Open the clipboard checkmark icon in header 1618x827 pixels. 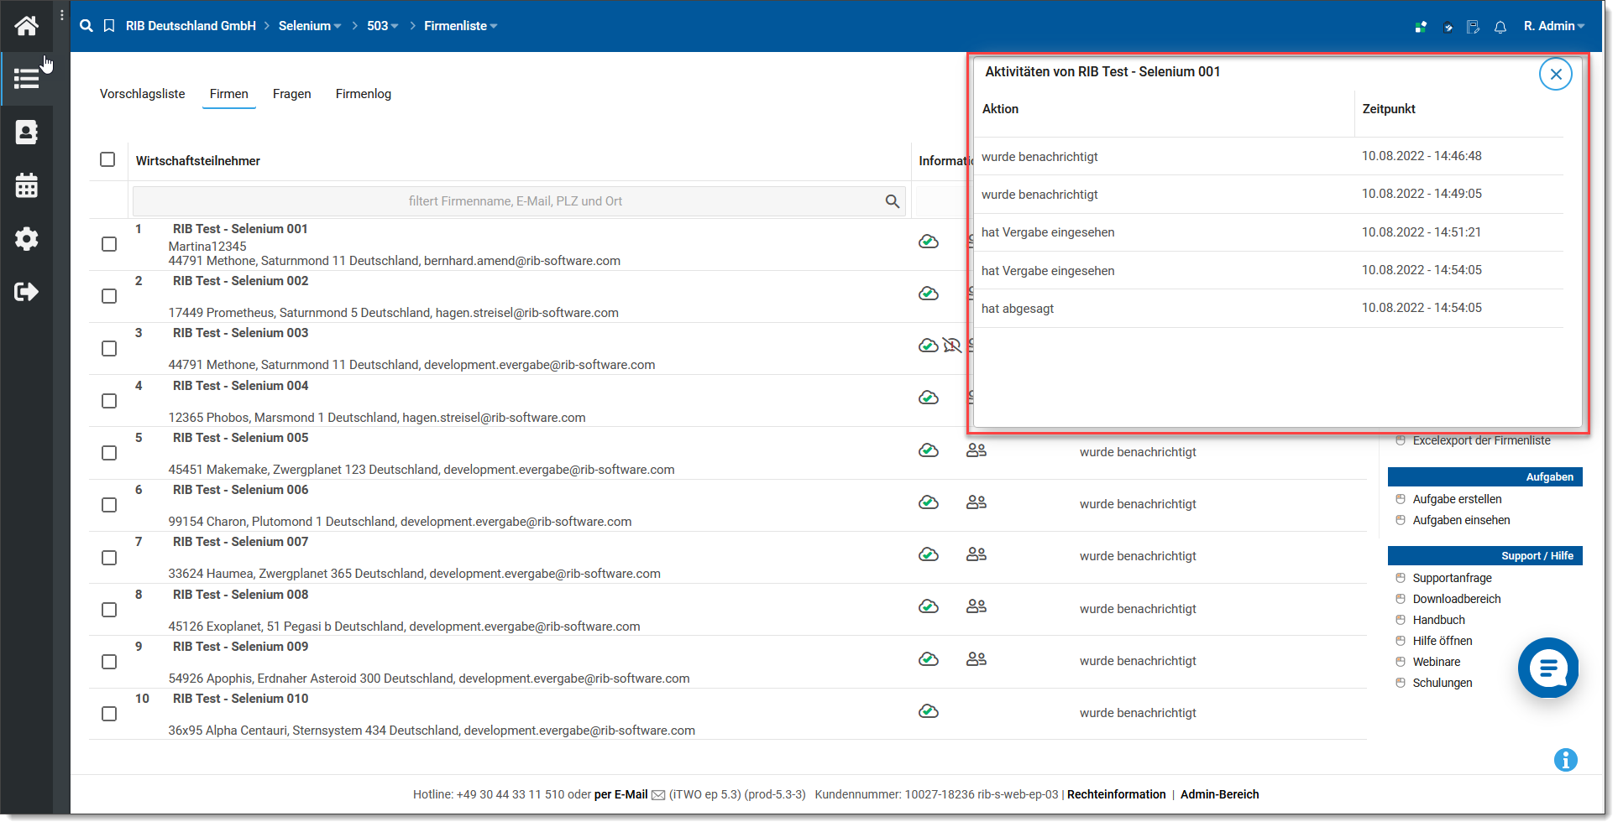[x=1448, y=27]
